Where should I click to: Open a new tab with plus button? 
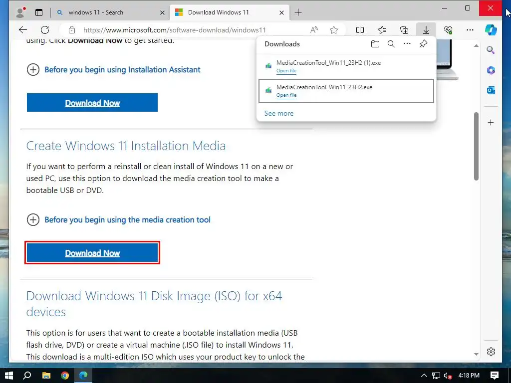298,12
